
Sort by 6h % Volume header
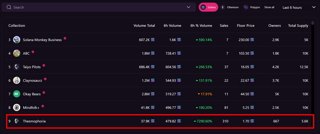tap(201, 25)
